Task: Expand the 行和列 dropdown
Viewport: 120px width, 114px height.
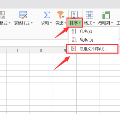Action: click(x=112, y=23)
